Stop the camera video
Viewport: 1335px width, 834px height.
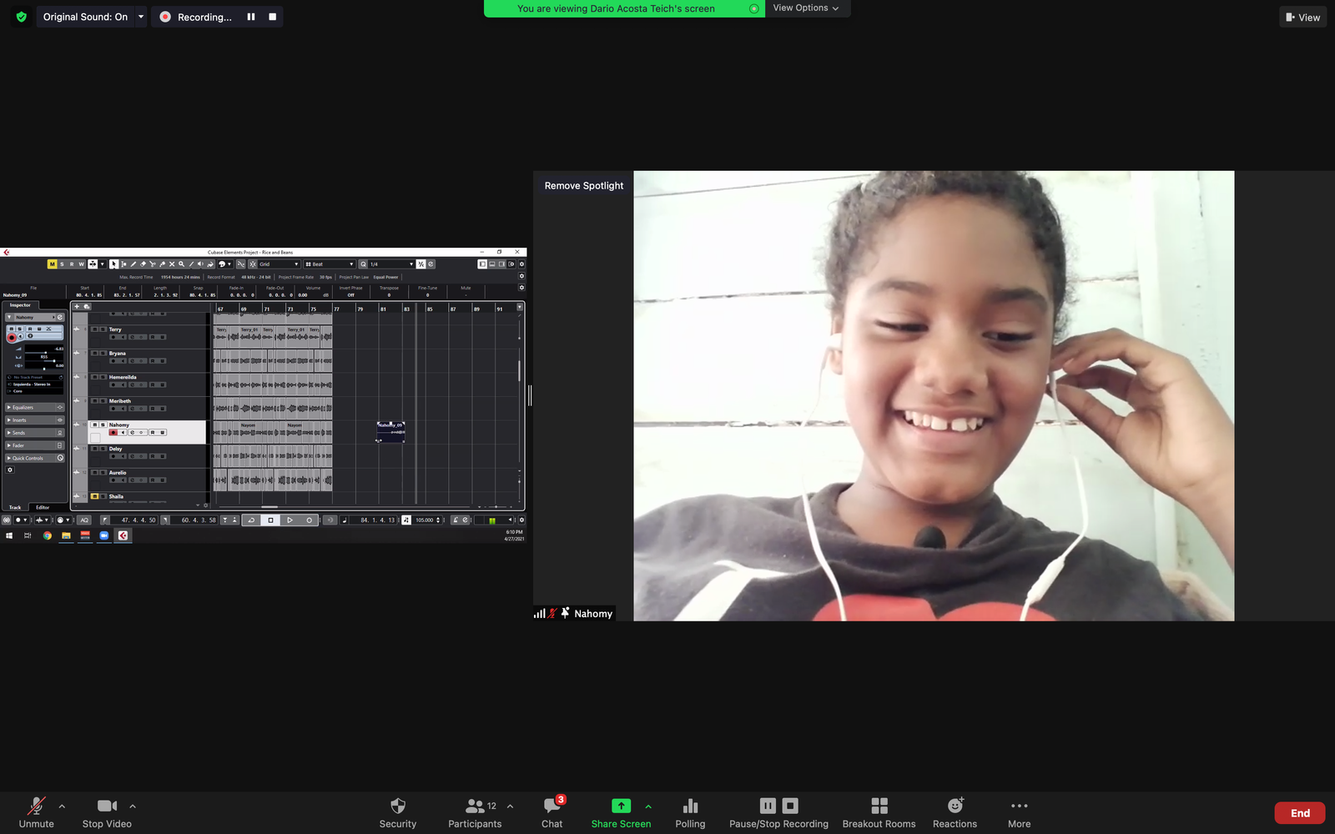pyautogui.click(x=107, y=806)
